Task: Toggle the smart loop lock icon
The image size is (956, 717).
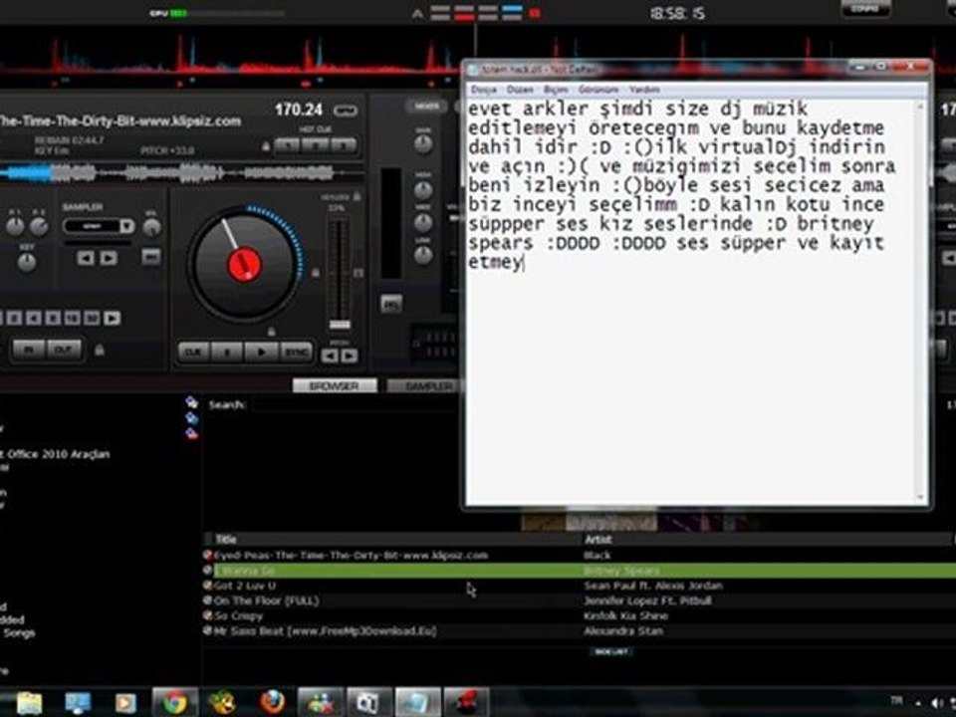Action: (x=99, y=350)
